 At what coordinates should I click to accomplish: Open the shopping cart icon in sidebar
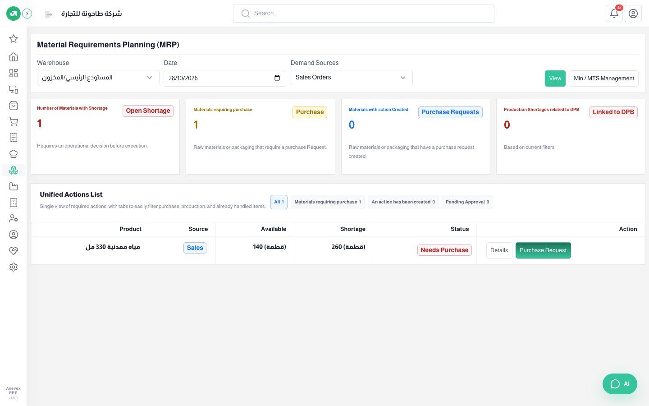point(14,121)
